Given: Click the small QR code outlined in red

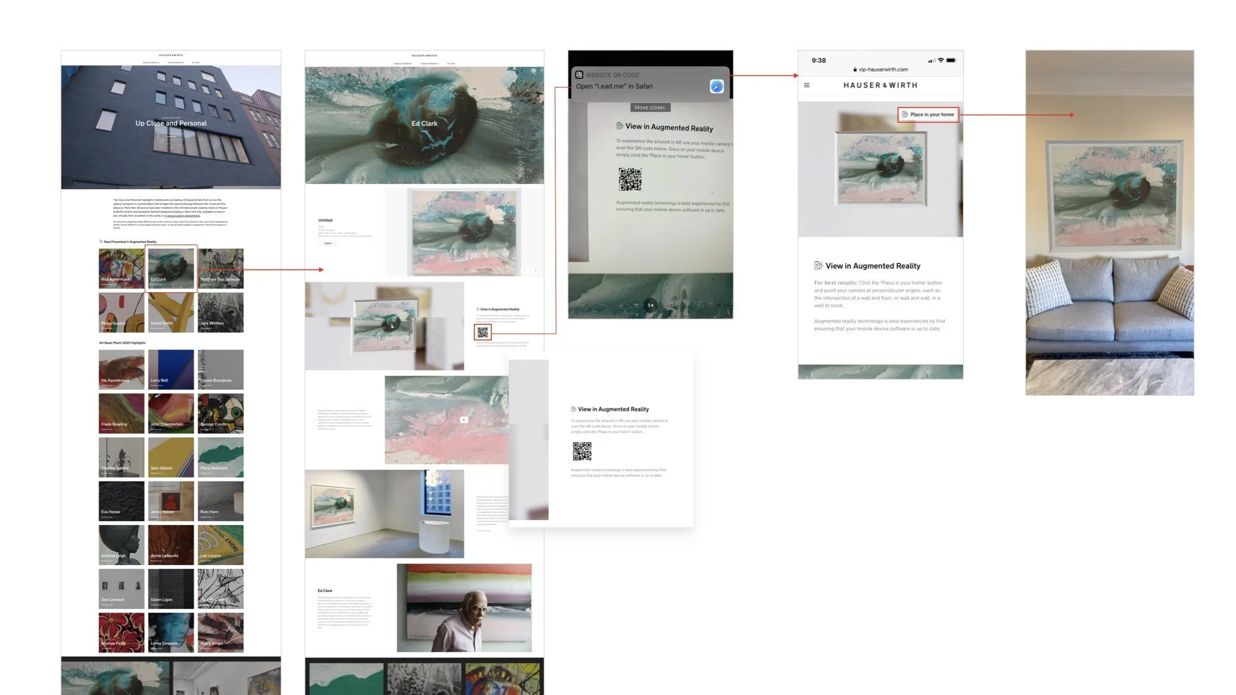Looking at the screenshot, I should 483,332.
